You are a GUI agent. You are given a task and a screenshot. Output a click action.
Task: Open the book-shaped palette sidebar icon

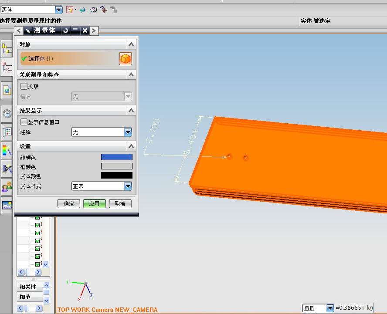pyautogui.click(x=7, y=132)
